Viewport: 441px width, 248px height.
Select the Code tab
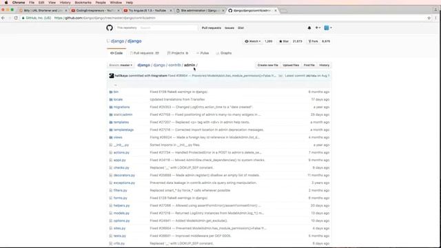(116, 53)
